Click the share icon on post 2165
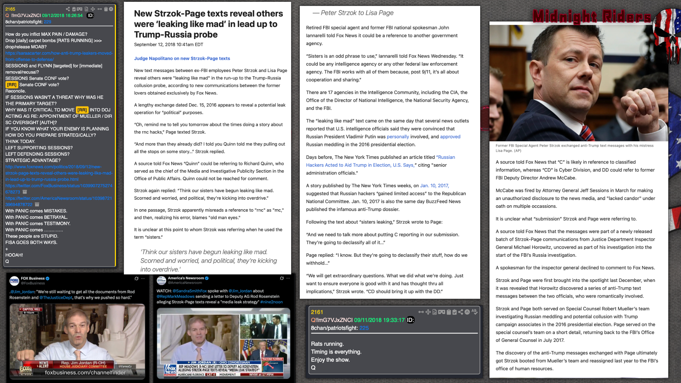Screen dimensions: 681x383 pyautogui.click(x=68, y=9)
